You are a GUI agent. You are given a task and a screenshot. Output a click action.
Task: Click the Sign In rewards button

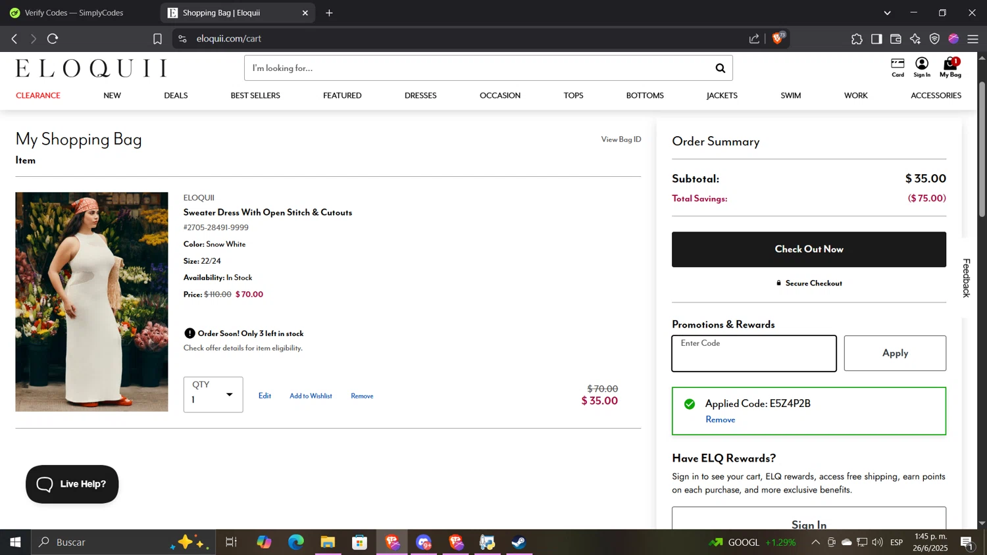809,519
